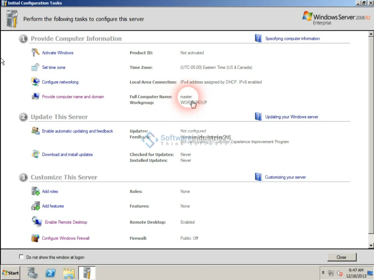Show hidden system tray icons
The width and height of the screenshot is (374, 280).
coord(323,273)
